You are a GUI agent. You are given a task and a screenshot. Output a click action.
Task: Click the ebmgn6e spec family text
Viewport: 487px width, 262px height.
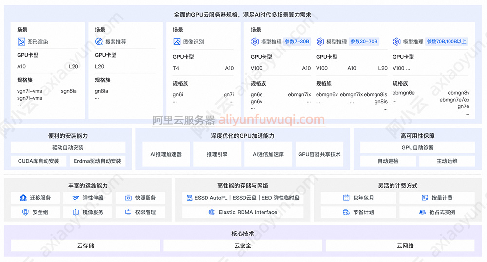coord(404,93)
